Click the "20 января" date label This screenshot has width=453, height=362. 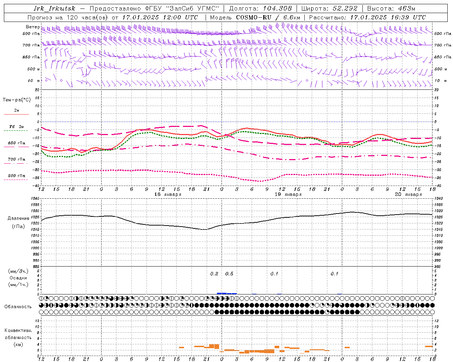408,194
